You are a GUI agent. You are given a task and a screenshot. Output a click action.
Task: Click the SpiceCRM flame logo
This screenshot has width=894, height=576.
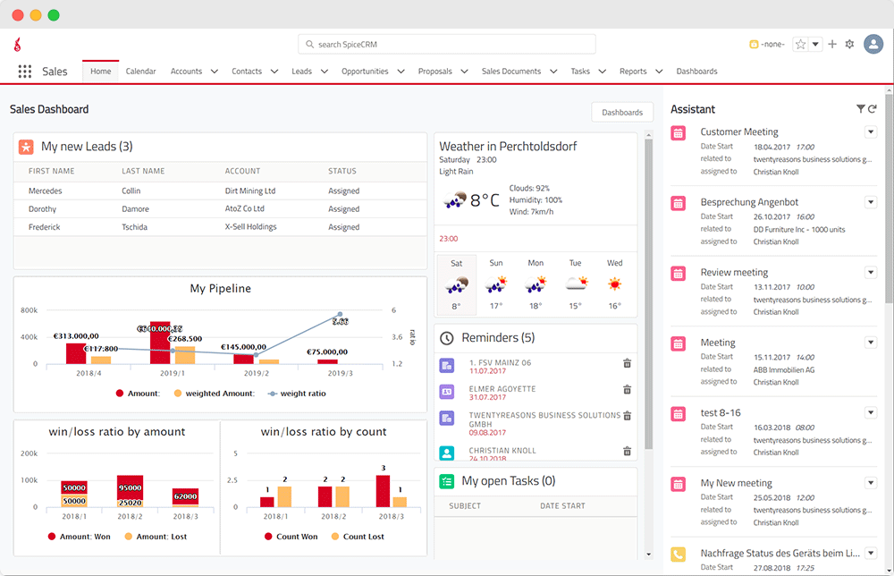[x=18, y=45]
